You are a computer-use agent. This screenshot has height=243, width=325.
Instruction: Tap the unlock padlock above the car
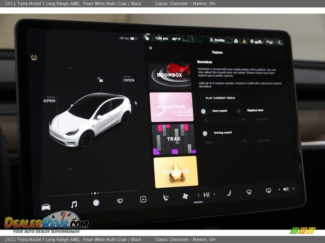pos(100,80)
